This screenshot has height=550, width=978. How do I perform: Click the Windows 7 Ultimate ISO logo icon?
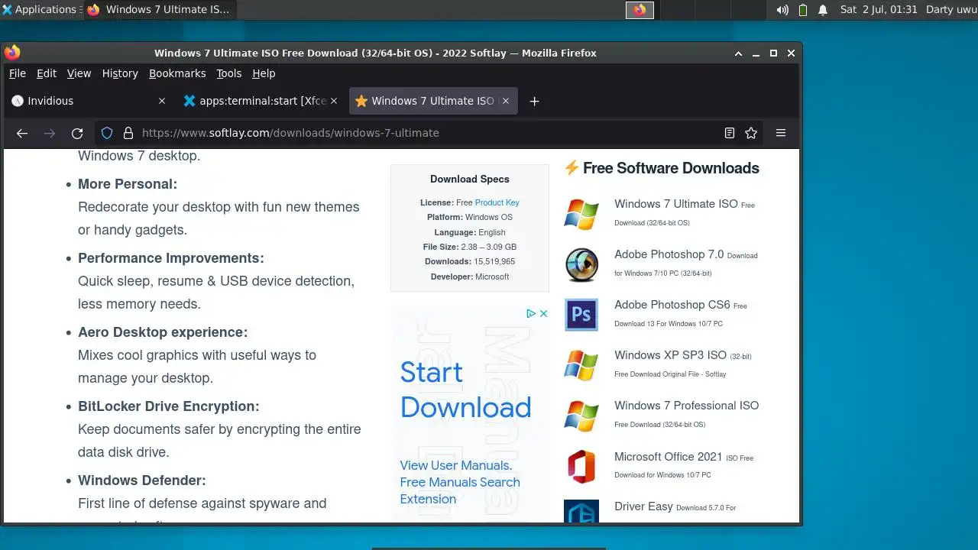click(581, 214)
